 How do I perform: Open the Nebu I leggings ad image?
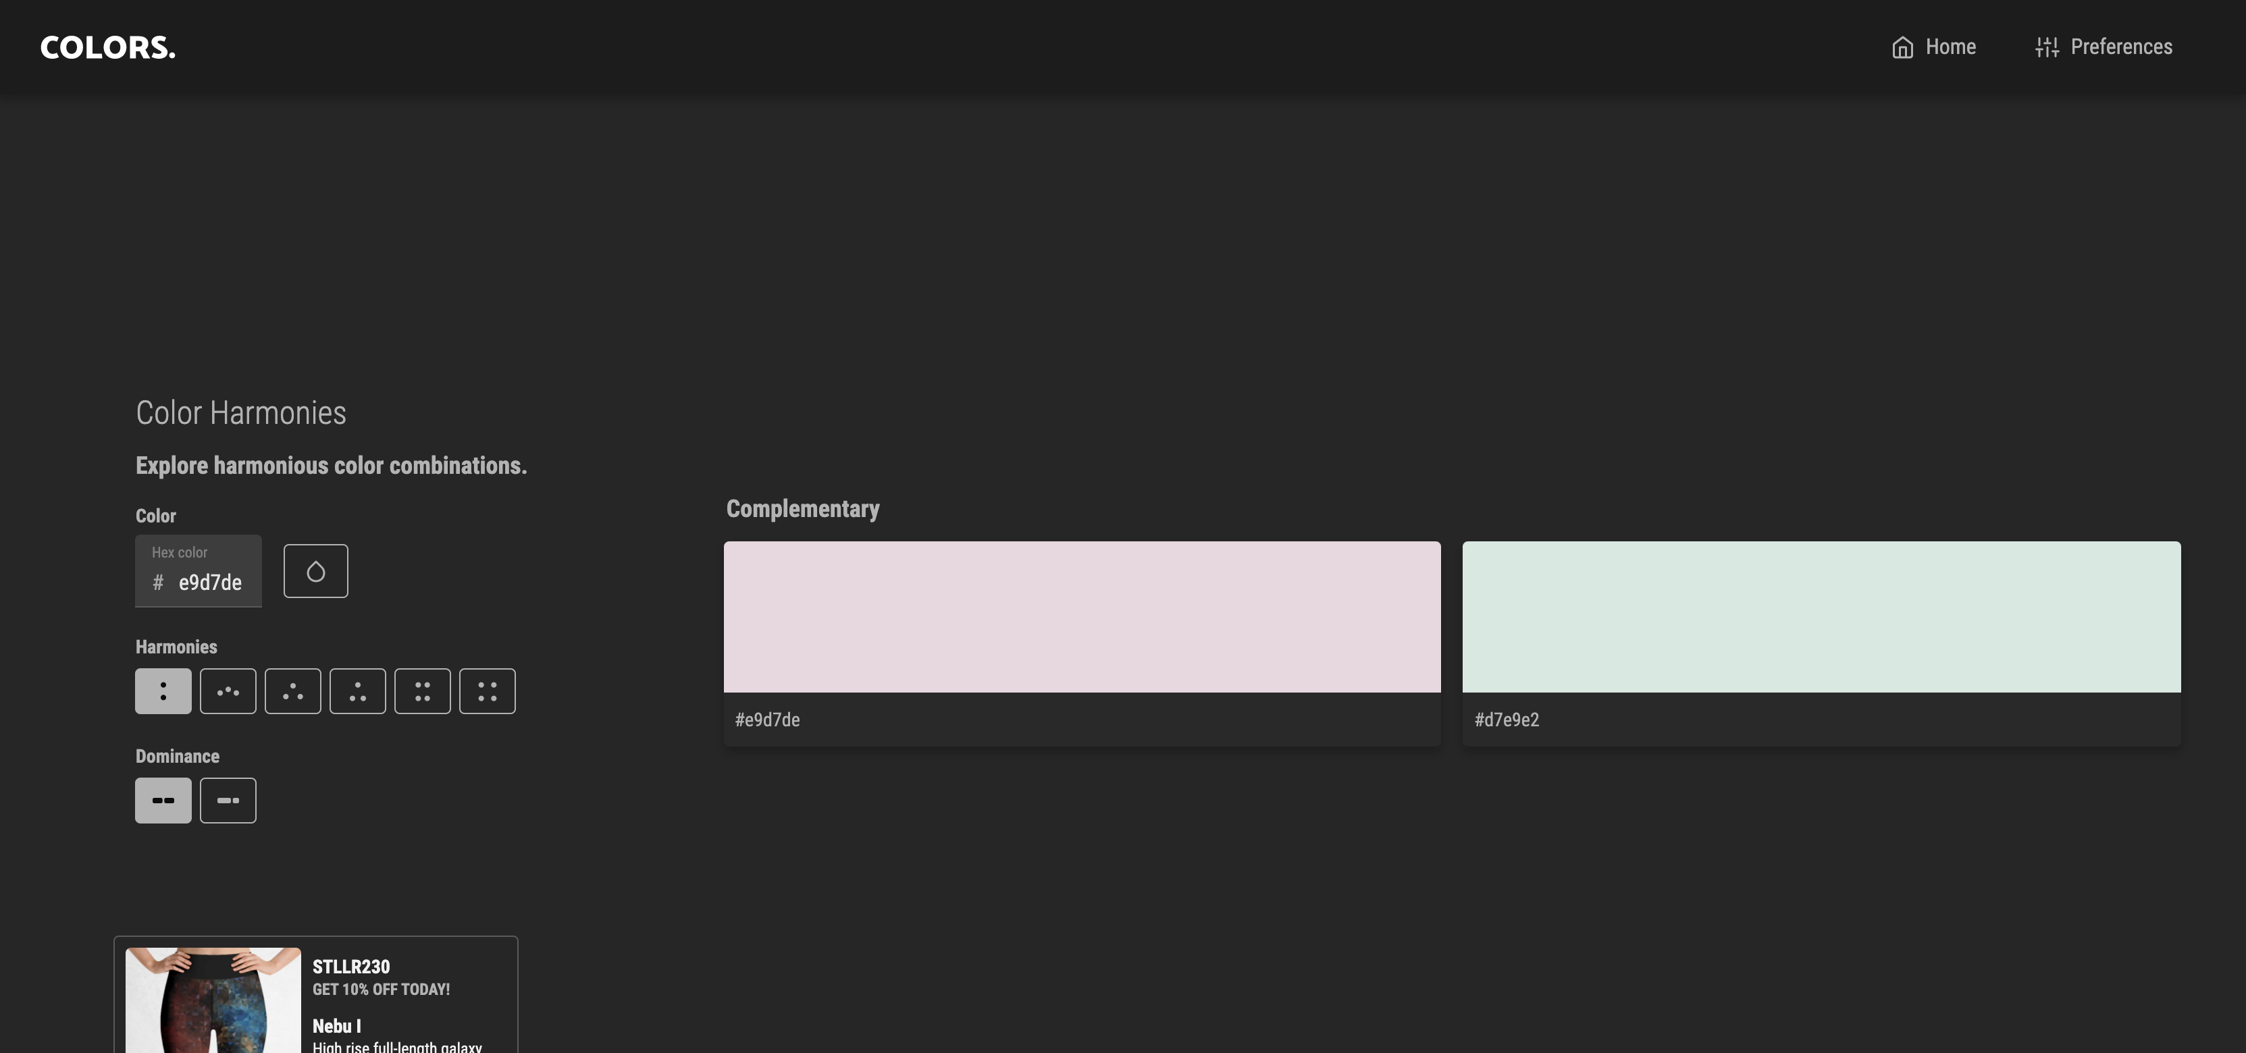[x=213, y=1000]
